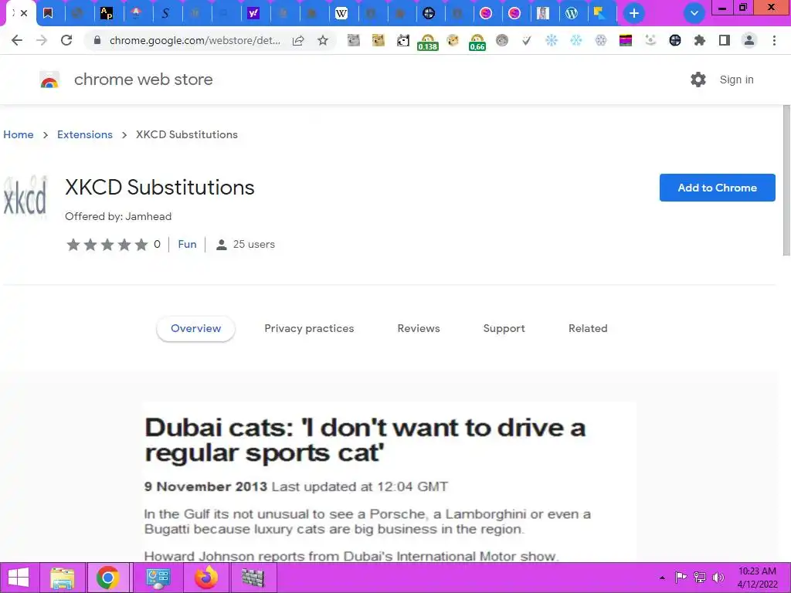Image resolution: width=791 pixels, height=593 pixels.
Task: Open the Related tab
Action: tap(588, 328)
